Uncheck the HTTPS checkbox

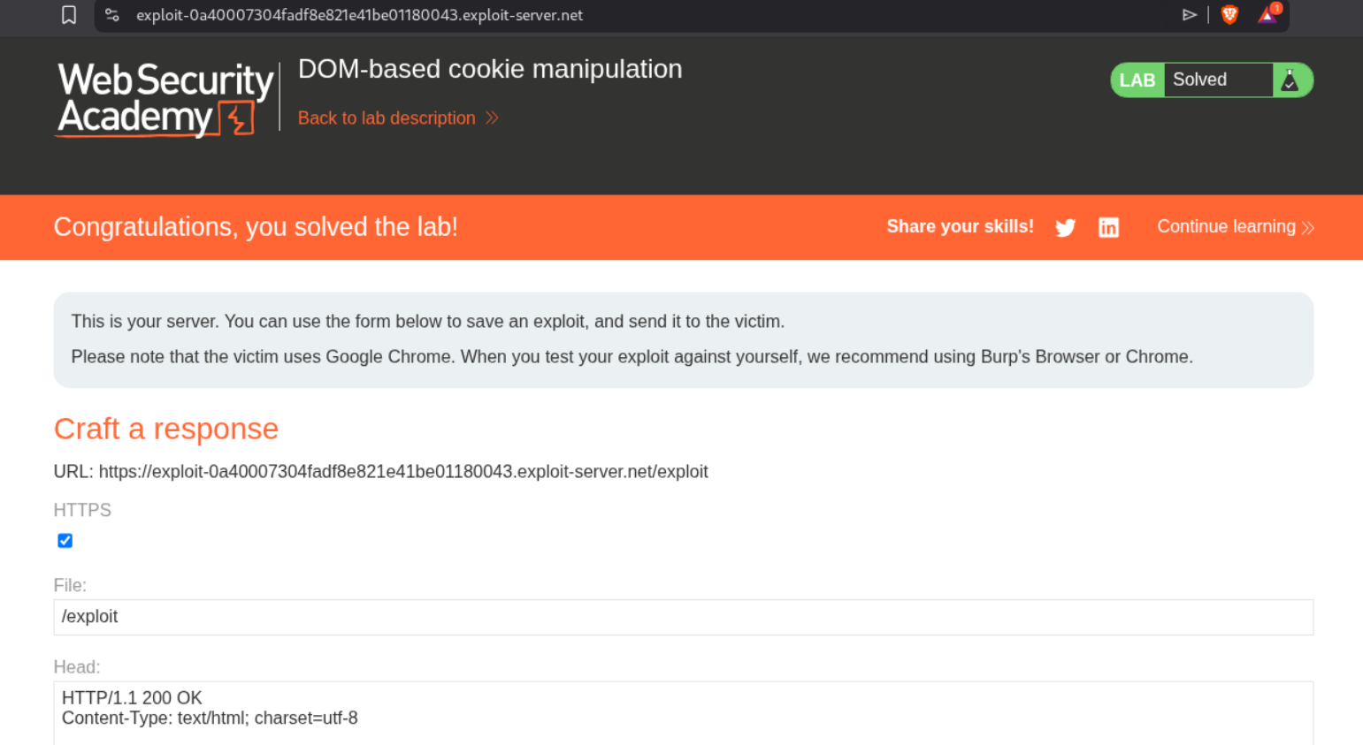pos(65,541)
